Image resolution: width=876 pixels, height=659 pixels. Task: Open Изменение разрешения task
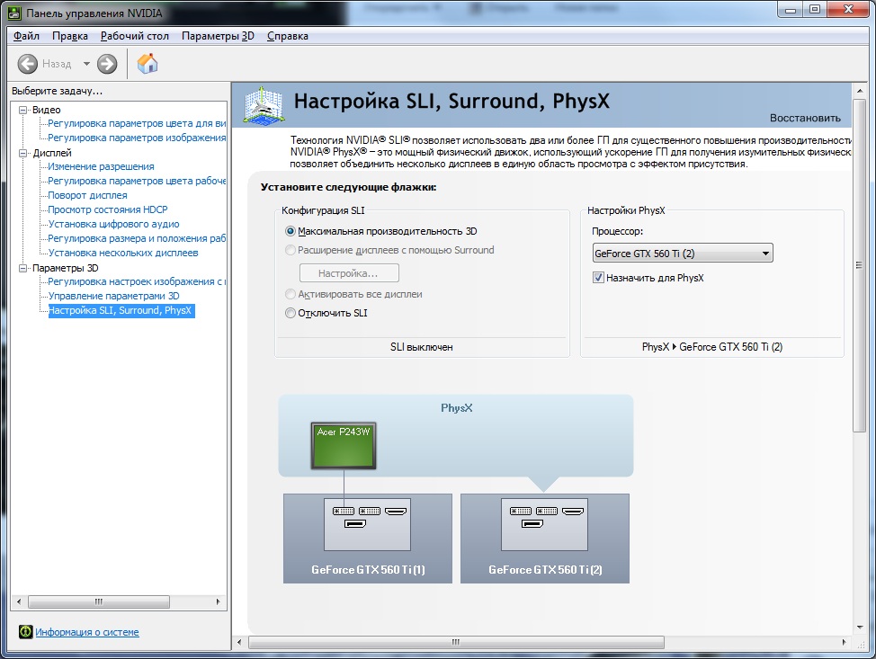[x=101, y=166]
